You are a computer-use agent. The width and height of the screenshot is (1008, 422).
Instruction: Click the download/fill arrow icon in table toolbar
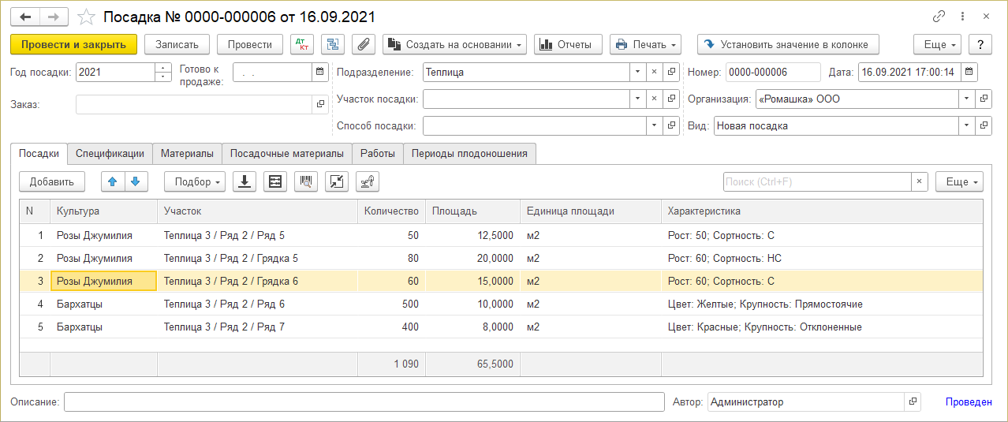coord(245,181)
